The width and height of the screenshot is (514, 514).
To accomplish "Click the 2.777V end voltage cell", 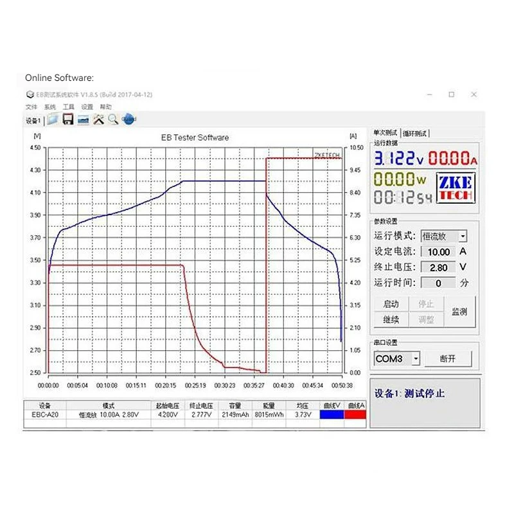I will click(x=202, y=414).
